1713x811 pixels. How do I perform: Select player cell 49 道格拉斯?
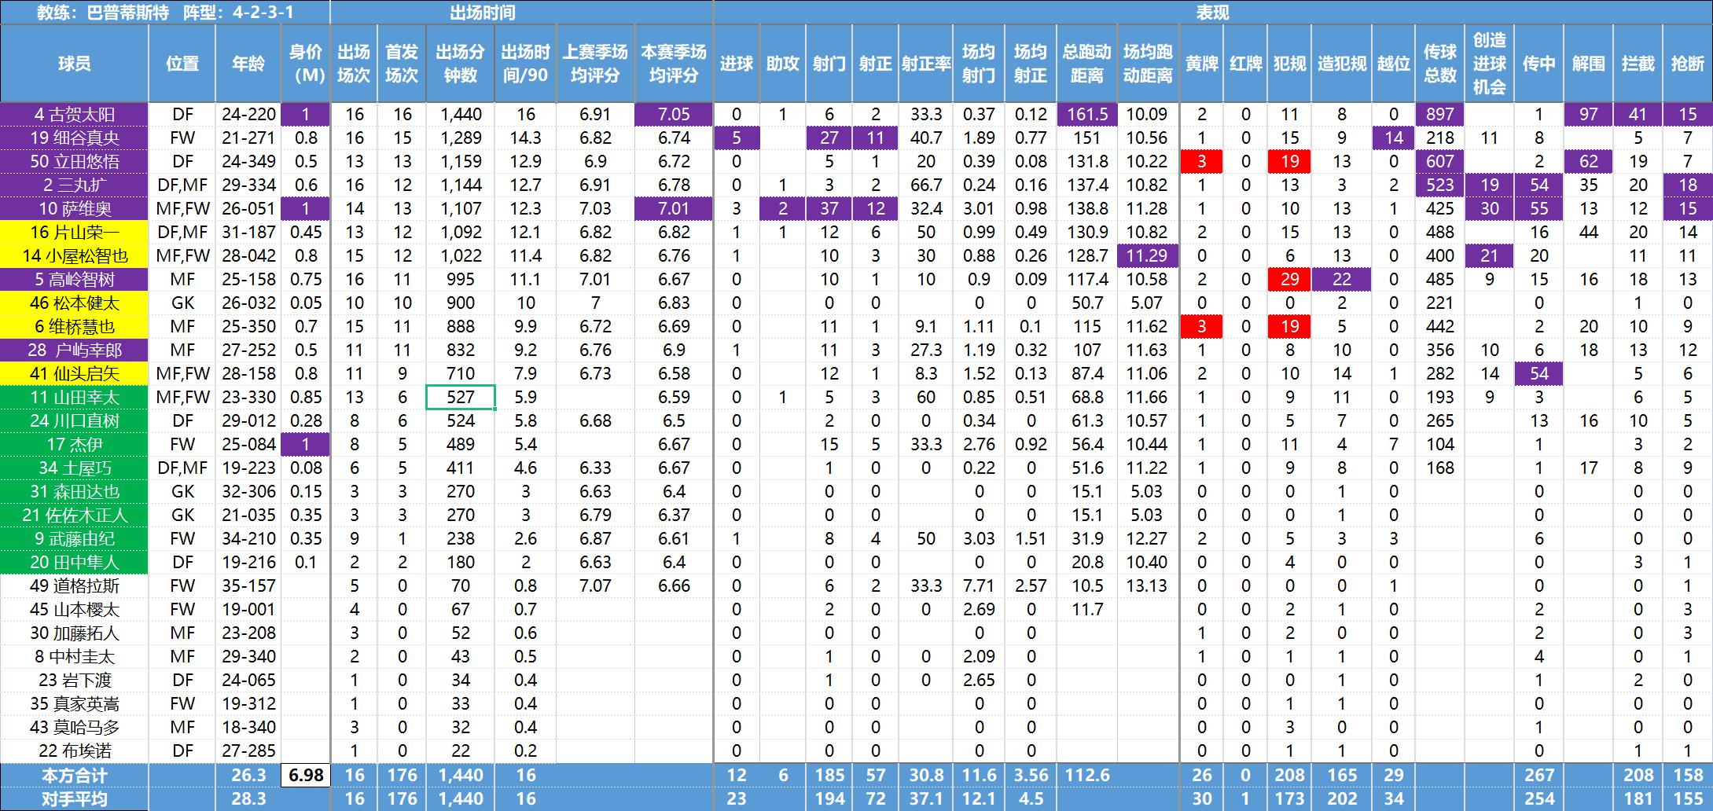[x=74, y=586]
